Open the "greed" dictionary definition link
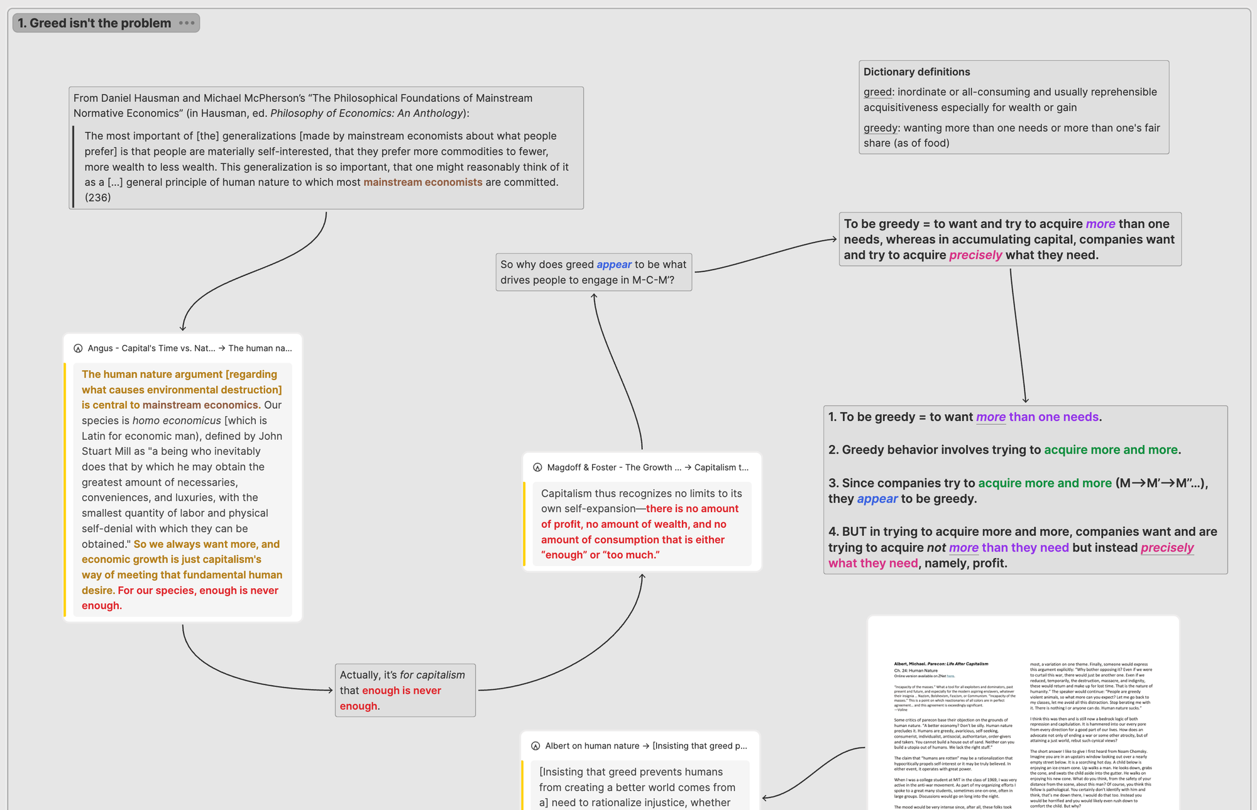 [x=877, y=92]
